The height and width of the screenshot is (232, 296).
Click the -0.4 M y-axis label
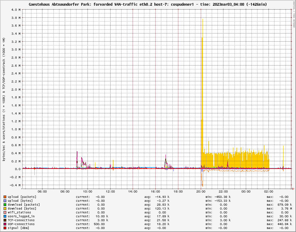[15, 185]
